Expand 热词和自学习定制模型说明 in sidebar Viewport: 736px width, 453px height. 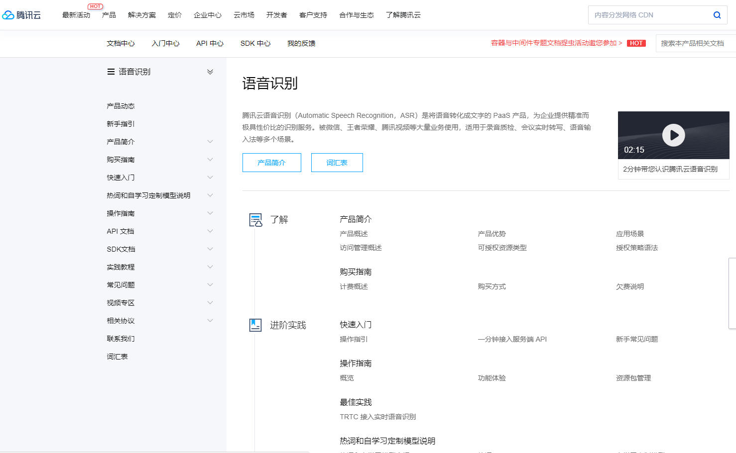(210, 195)
